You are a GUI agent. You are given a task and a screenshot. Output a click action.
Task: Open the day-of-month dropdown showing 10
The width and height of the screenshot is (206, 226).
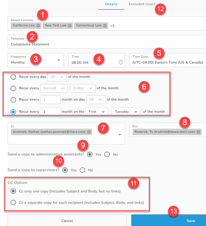(x=57, y=77)
